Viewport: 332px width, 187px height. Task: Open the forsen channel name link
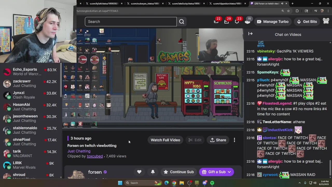[x=95, y=172]
